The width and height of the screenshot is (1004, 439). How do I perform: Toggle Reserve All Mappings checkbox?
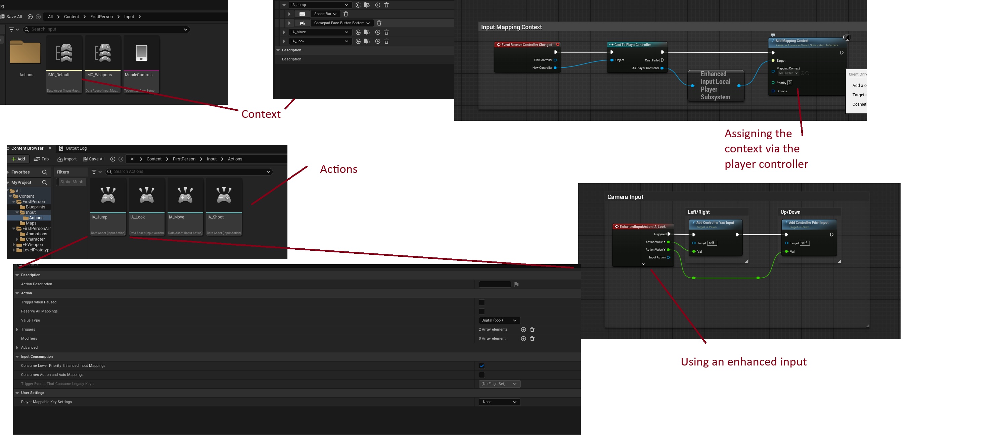pyautogui.click(x=482, y=311)
